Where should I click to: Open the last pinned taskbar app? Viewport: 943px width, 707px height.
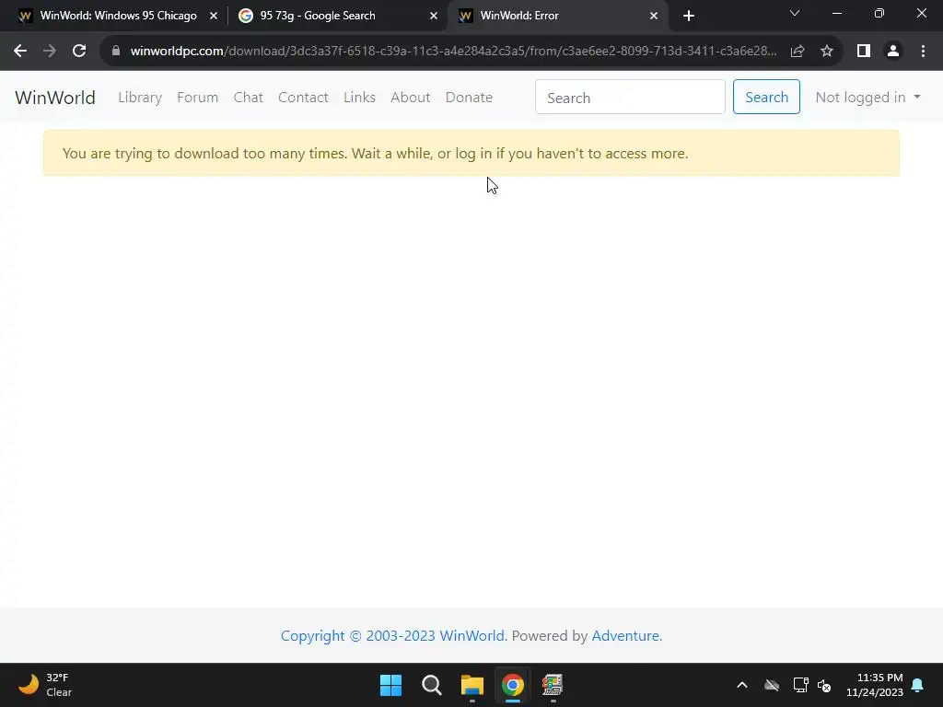553,685
